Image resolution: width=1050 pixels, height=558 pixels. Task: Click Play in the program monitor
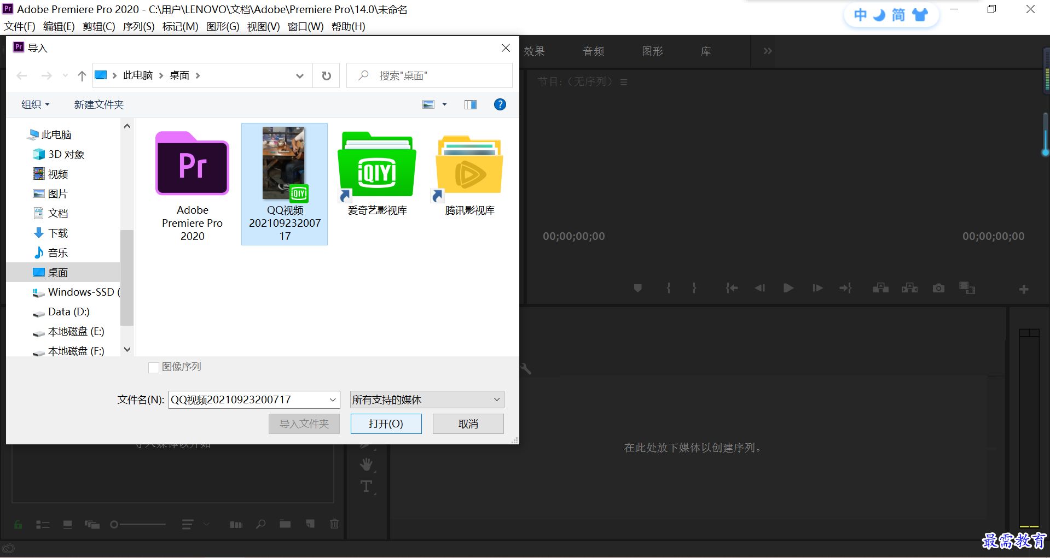click(788, 288)
